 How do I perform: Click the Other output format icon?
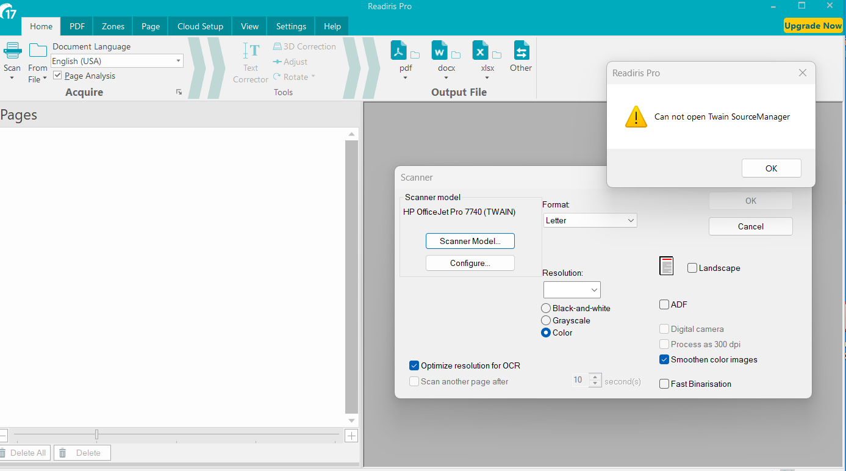point(521,51)
